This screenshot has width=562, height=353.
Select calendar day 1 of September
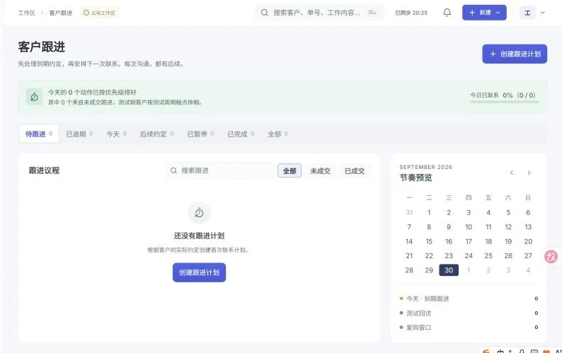[429, 212]
